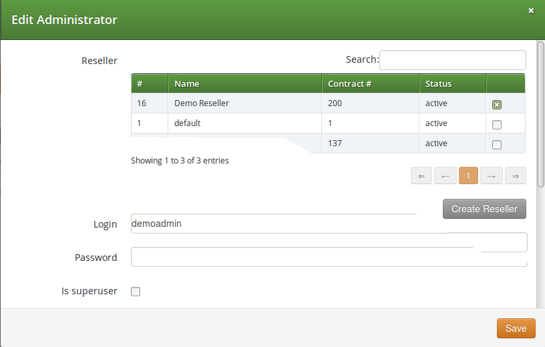
Task: Sort resellers by Status column
Action: tap(452, 84)
